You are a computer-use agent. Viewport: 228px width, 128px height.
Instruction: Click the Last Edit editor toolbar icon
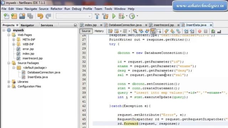coord(110,31)
